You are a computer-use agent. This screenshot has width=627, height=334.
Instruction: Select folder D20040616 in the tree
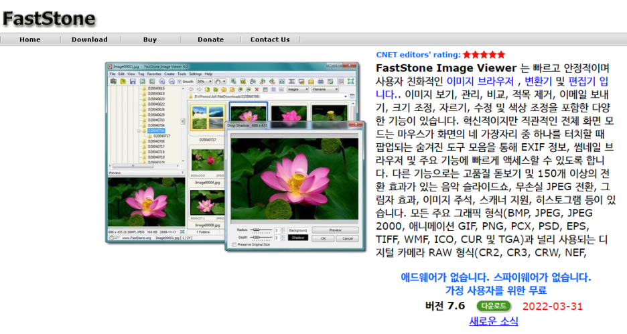click(156, 88)
